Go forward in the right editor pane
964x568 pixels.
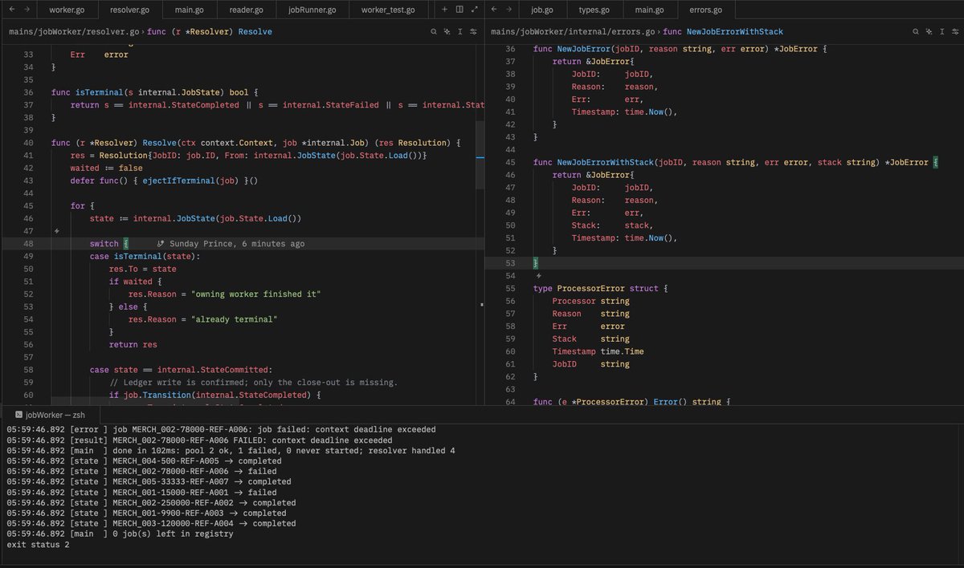click(511, 10)
